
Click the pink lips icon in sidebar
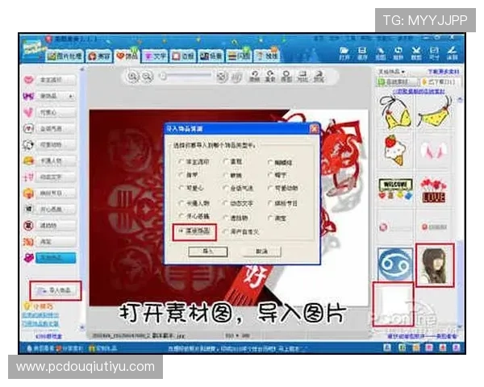pyautogui.click(x=28, y=80)
